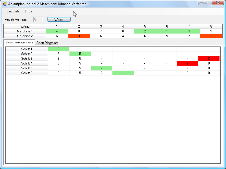
Task: Click the Schritt 1 row header
Action: pyautogui.click(x=27, y=49)
